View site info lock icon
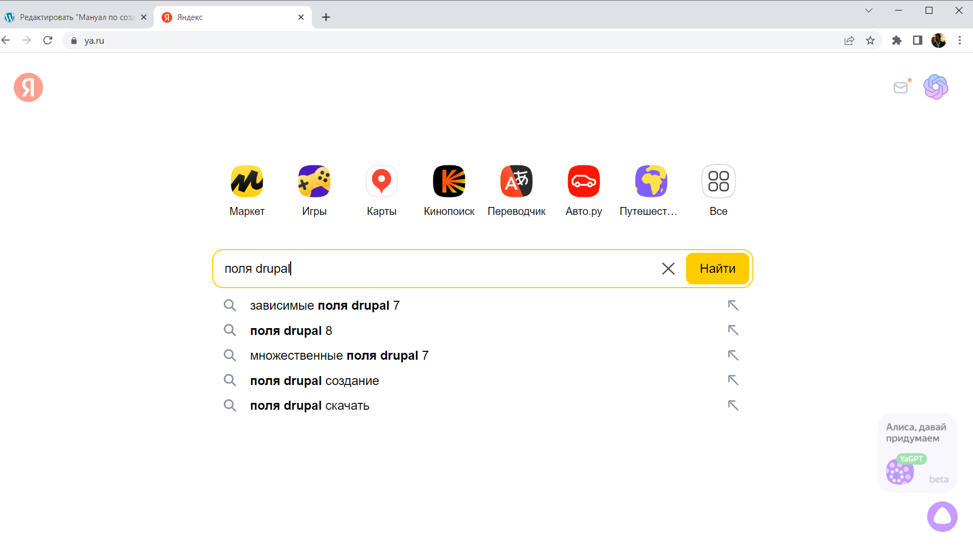Screen dimensions: 973x553 click(74, 41)
